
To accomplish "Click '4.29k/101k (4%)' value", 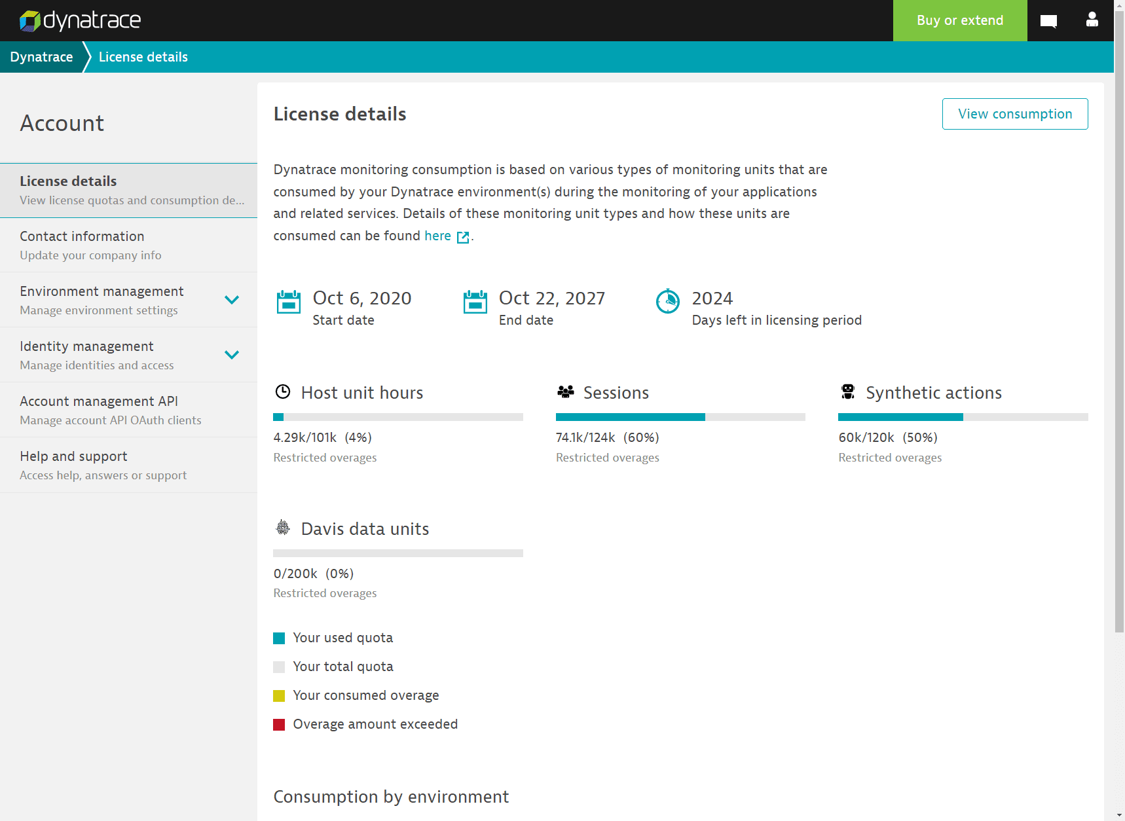I will pos(322,437).
